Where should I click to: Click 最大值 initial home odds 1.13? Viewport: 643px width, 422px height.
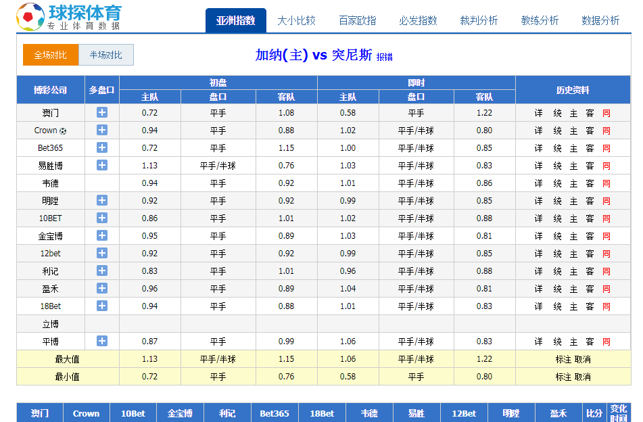(149, 359)
